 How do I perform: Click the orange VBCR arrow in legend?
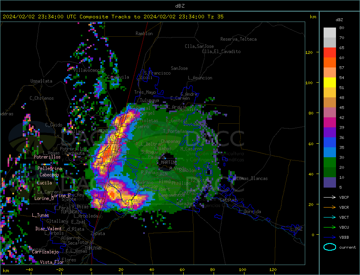click(330, 208)
